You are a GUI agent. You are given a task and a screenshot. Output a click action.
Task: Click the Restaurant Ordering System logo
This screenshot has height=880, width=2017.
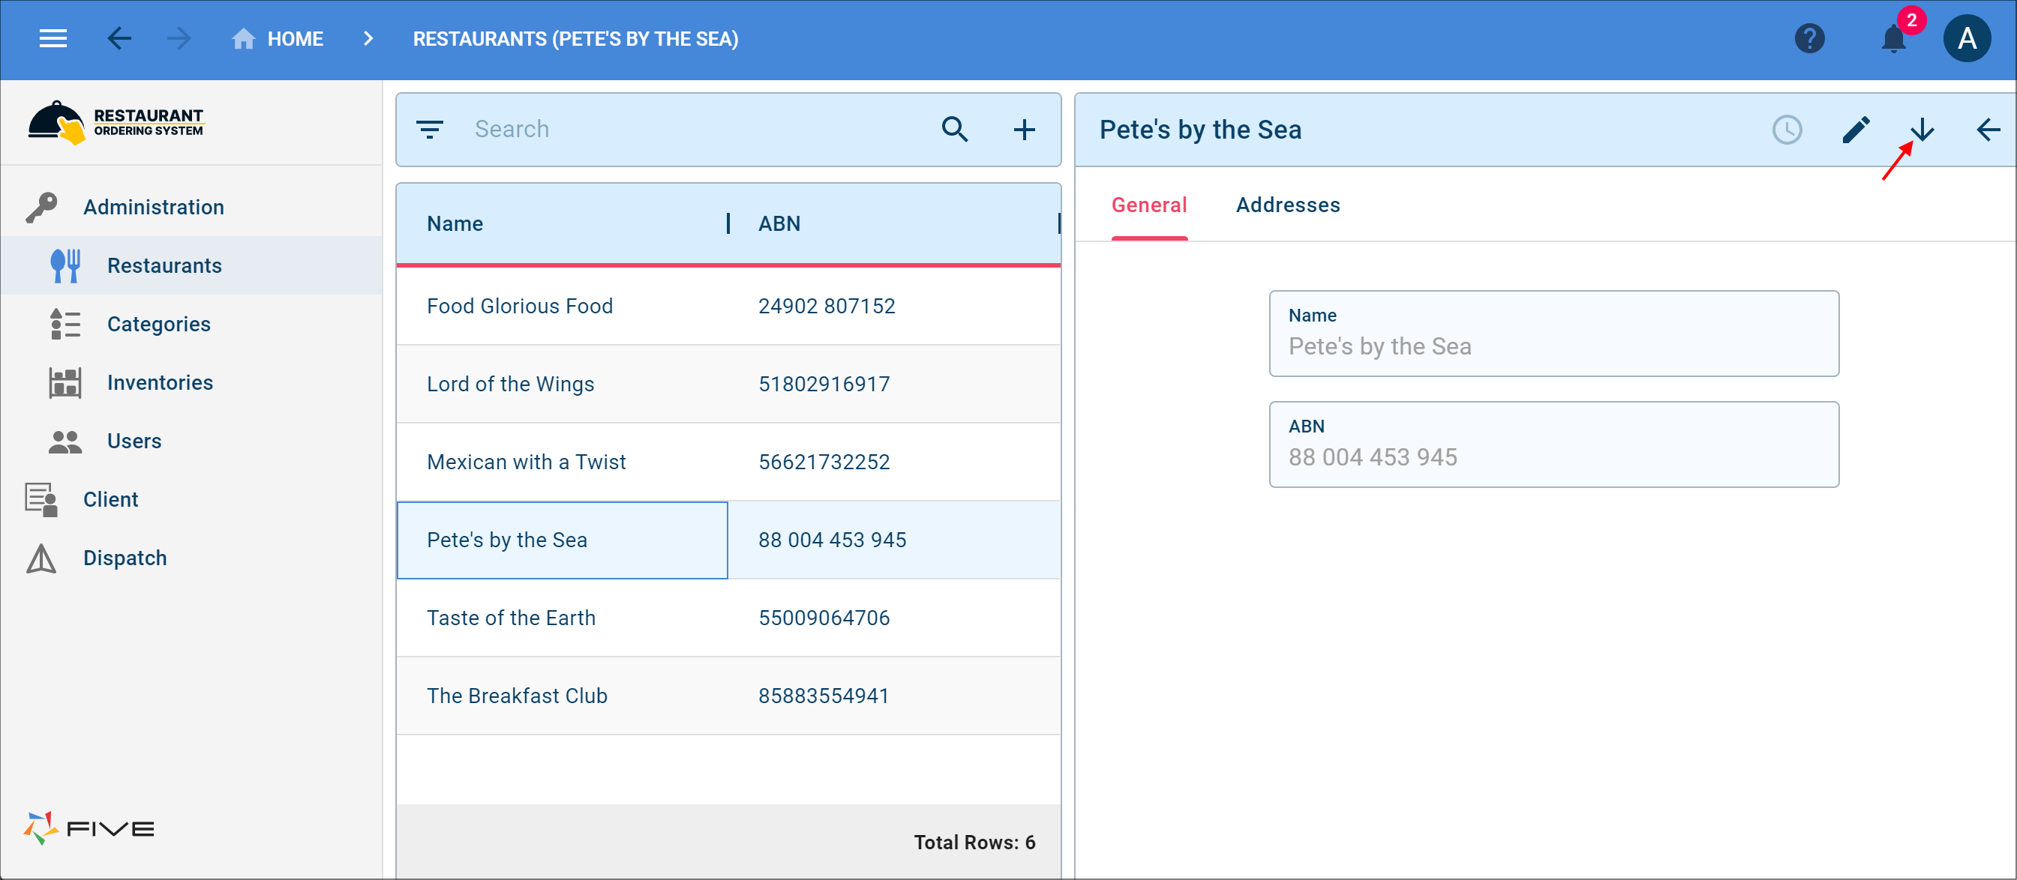116,122
